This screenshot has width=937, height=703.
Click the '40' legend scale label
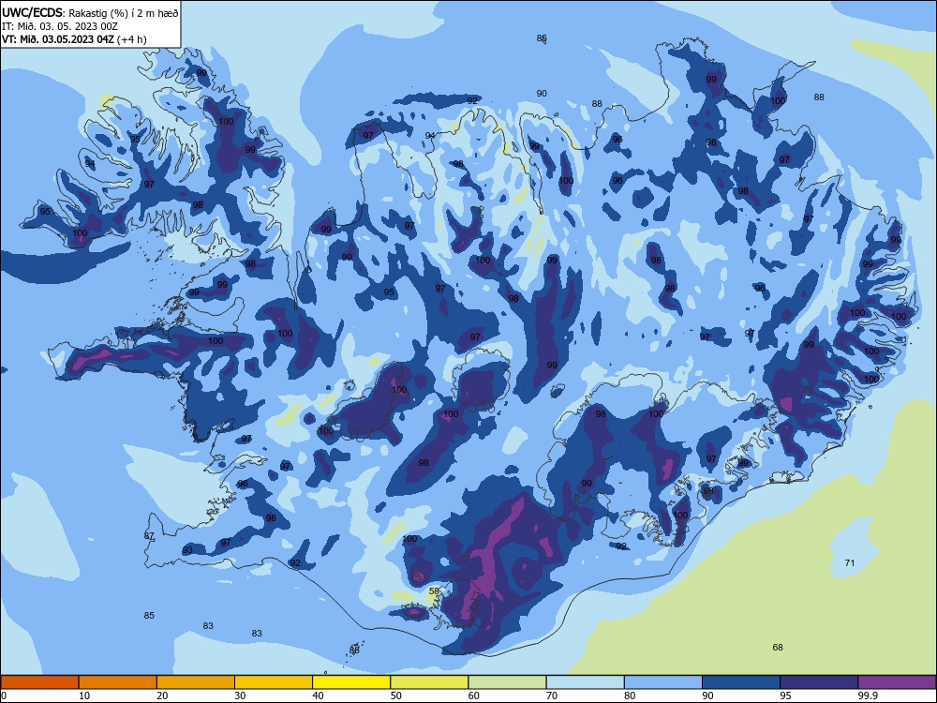point(319,696)
